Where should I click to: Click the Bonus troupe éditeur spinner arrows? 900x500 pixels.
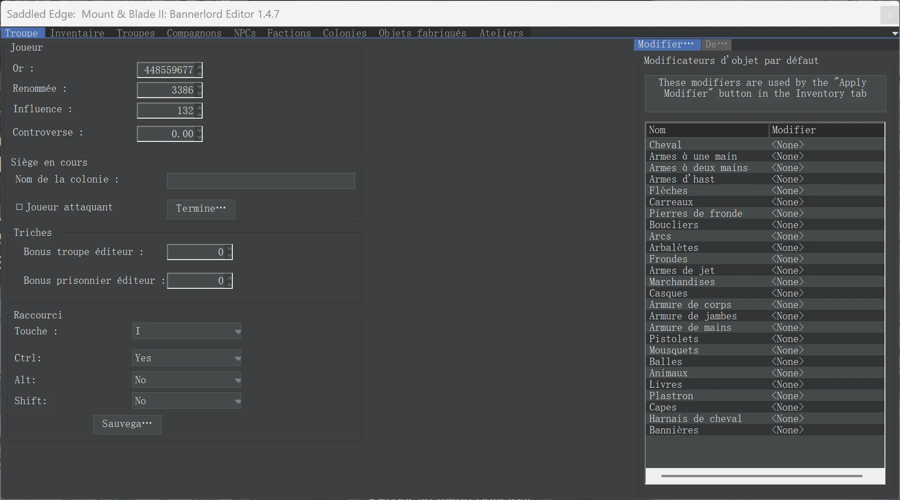tap(230, 252)
